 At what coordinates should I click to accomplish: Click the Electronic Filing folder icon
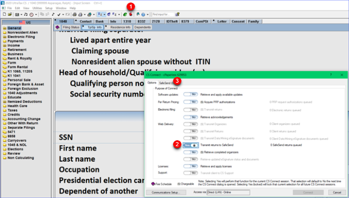pos(4,37)
